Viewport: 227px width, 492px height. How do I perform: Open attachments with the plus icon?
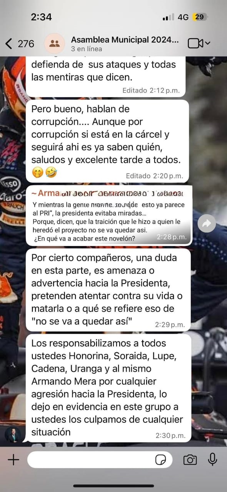coord(13,460)
